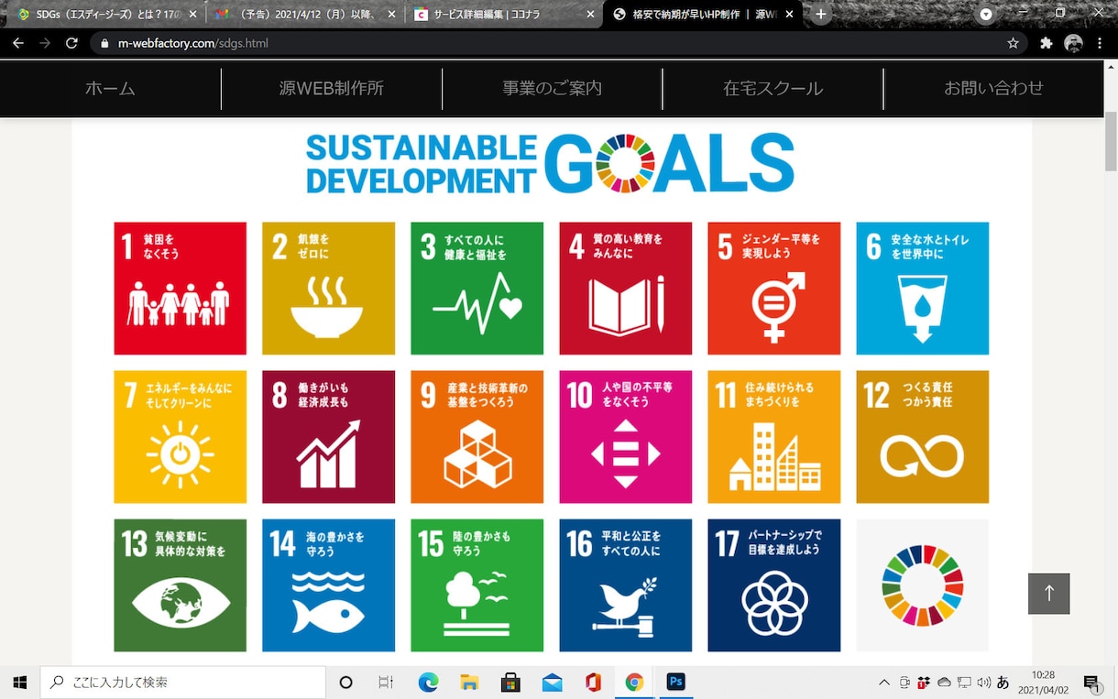Viewport: 1118px width, 699px height.
Task: Select SDG 14 海の豊かさを守ろう tile
Action: pos(329,585)
